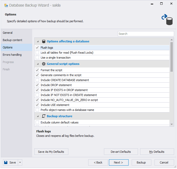Screen dimensions: 177x169
Task: Click the General script options heading
Action: coord(63,64)
